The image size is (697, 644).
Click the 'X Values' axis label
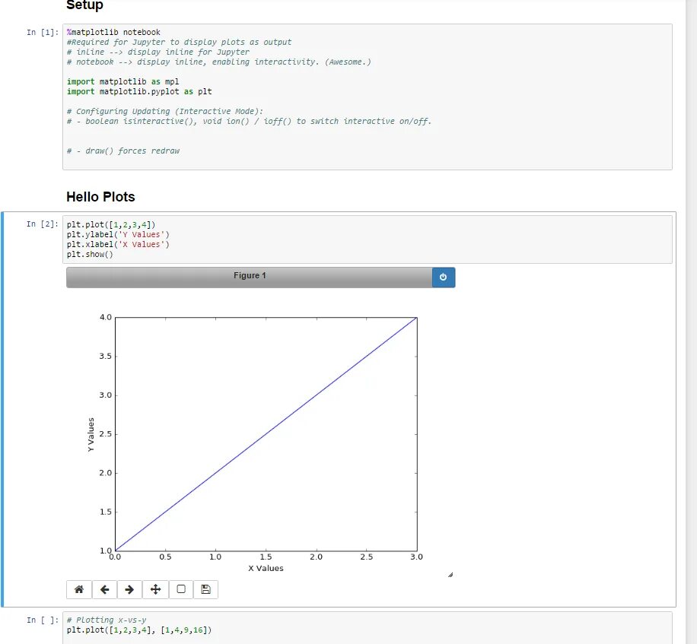266,568
